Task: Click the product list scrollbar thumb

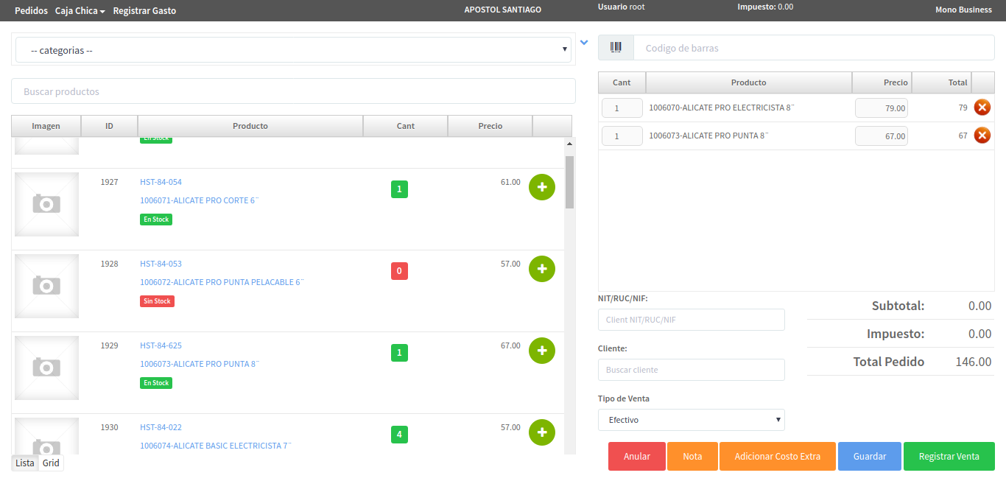Action: [569, 182]
